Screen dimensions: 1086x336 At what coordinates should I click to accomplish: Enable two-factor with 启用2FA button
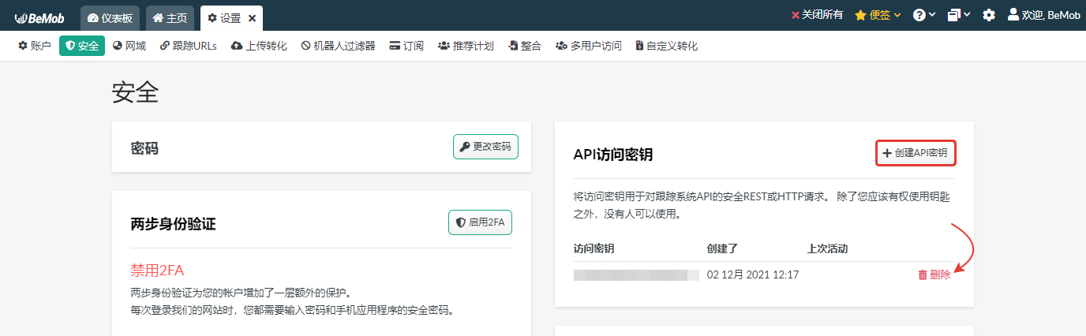[480, 222]
